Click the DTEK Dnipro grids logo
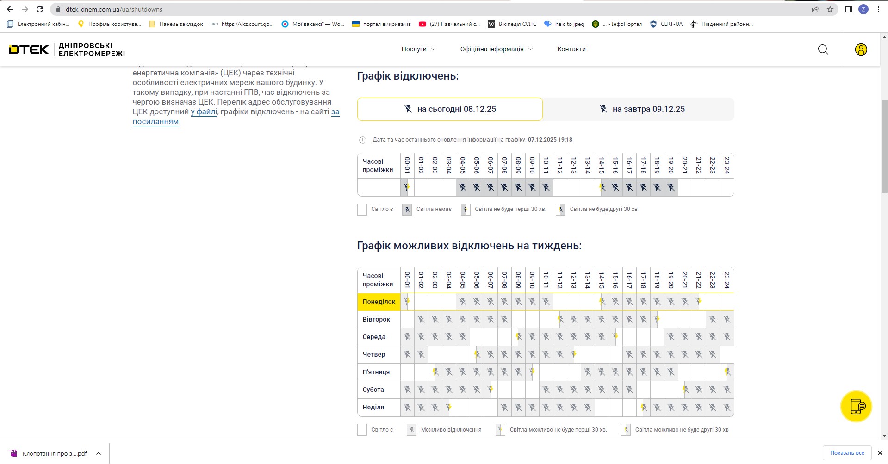888x464 pixels. 67,49
